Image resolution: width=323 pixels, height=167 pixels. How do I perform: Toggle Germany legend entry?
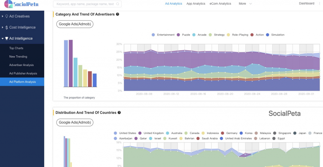click(x=229, y=133)
